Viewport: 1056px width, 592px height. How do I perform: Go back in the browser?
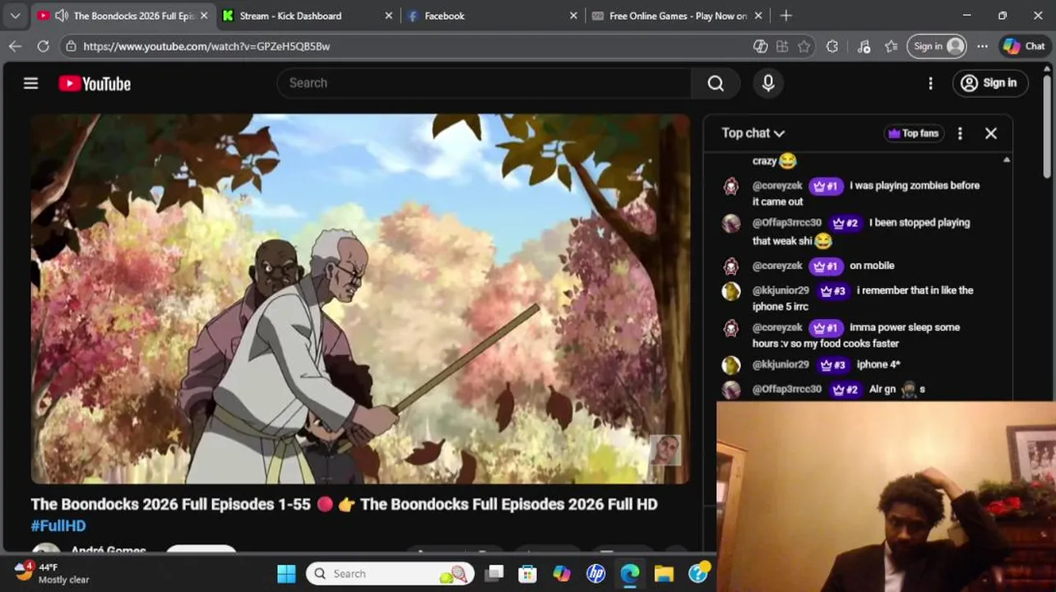15,46
